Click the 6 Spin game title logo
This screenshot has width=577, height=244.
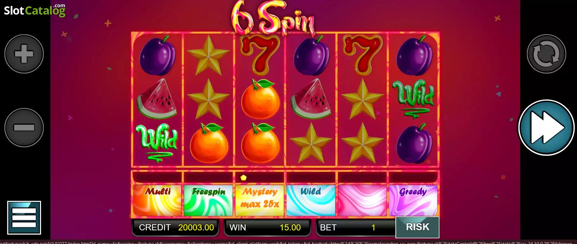273,18
